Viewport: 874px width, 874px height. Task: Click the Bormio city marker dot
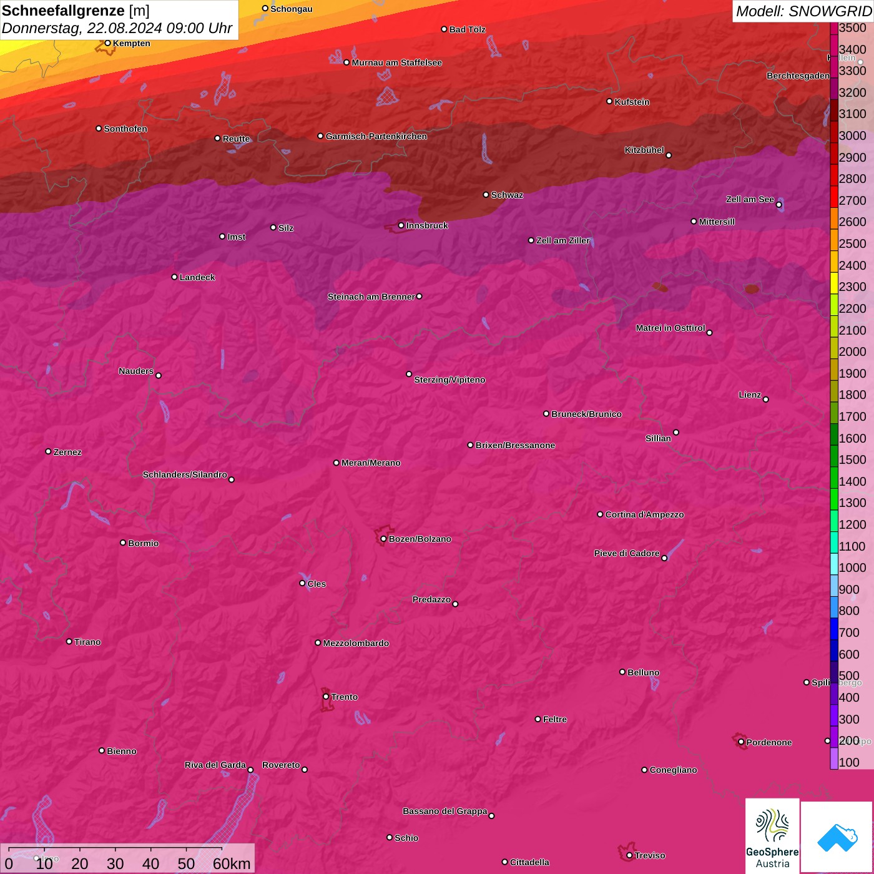tap(123, 543)
